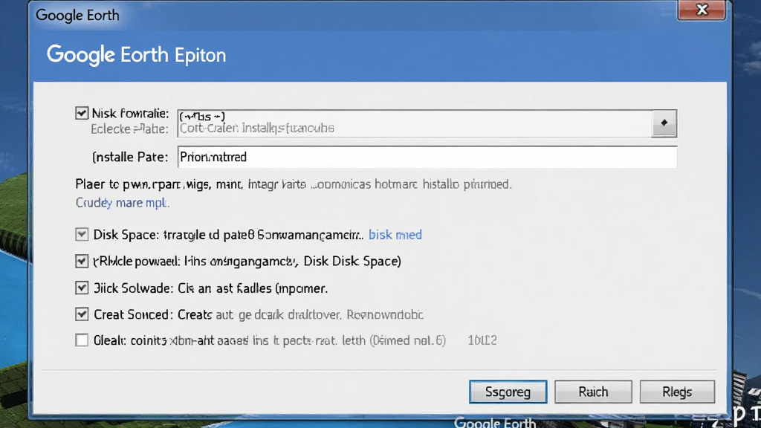This screenshot has width=761, height=428.
Task: Click the 'Eclecke Plate:' label
Action: coord(129,129)
